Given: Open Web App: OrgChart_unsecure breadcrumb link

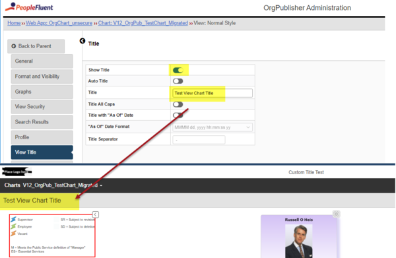Looking at the screenshot, I should 59,23.
